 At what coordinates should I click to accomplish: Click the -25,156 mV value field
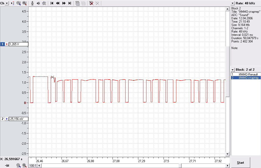point(18,119)
